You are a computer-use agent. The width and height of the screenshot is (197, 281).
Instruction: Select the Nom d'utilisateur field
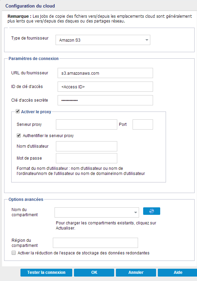pos(86,146)
